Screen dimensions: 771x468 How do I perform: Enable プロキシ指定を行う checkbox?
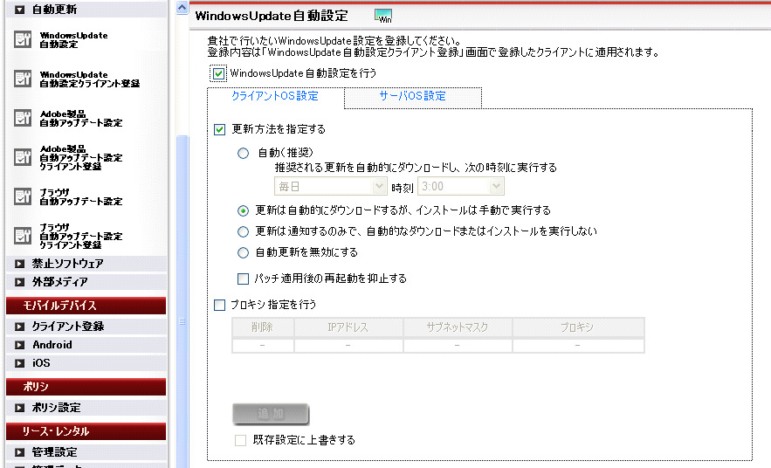click(x=219, y=306)
